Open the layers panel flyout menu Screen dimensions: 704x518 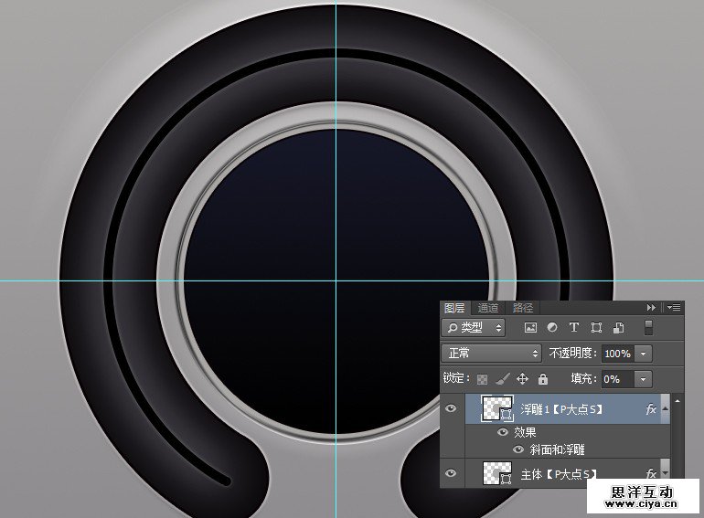(x=675, y=308)
